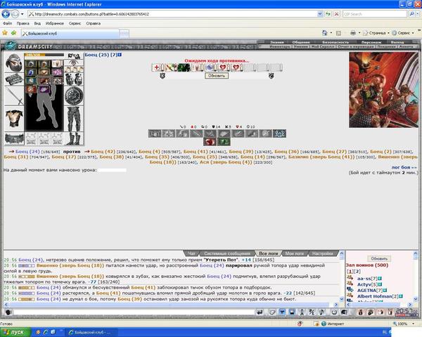Open the Настройки chat tab
422x337 pixels.
point(323,253)
